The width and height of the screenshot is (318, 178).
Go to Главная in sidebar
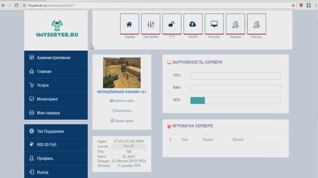[x=56, y=71]
